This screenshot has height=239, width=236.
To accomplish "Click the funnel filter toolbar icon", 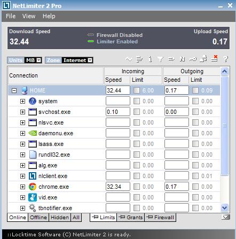I will (160, 59).
